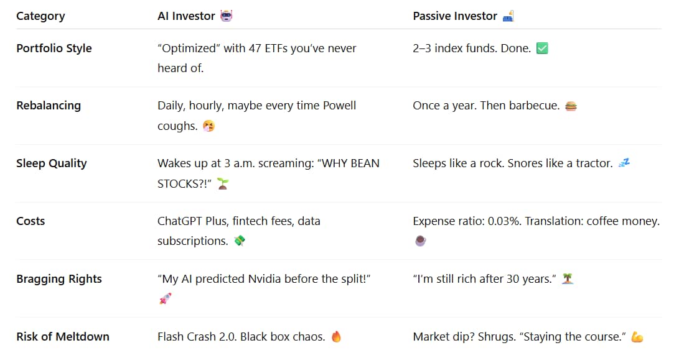Click the robot emoji beside AI Investor
This screenshot has height=358, width=679.
click(227, 16)
